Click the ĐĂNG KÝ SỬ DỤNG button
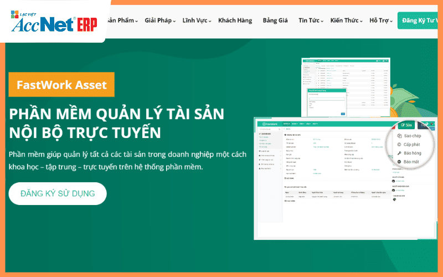443x277 pixels. (58, 193)
